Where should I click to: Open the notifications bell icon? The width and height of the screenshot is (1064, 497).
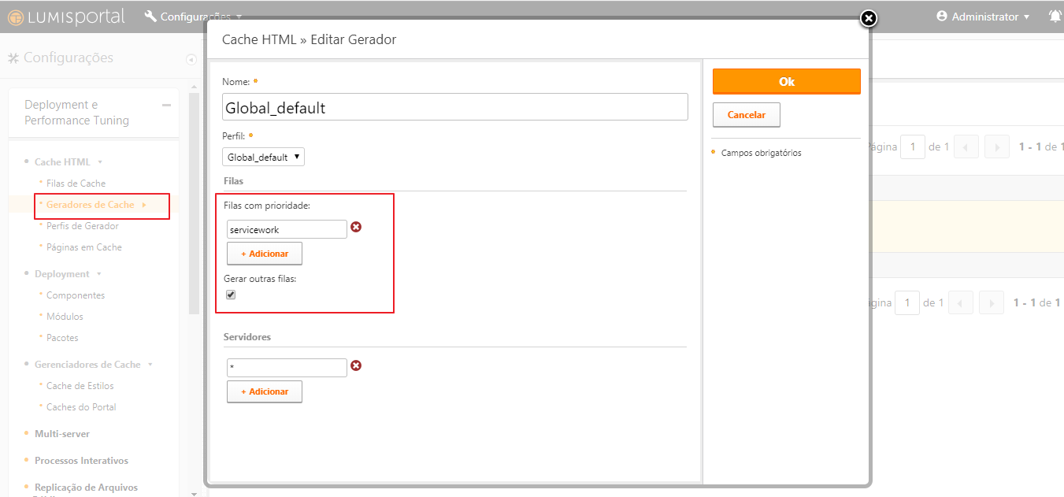[x=1055, y=17]
